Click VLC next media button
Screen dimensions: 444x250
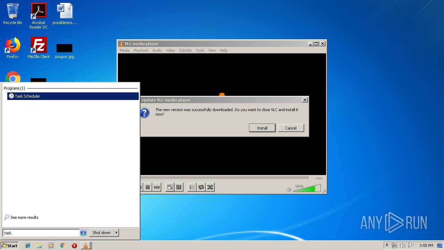(157, 187)
